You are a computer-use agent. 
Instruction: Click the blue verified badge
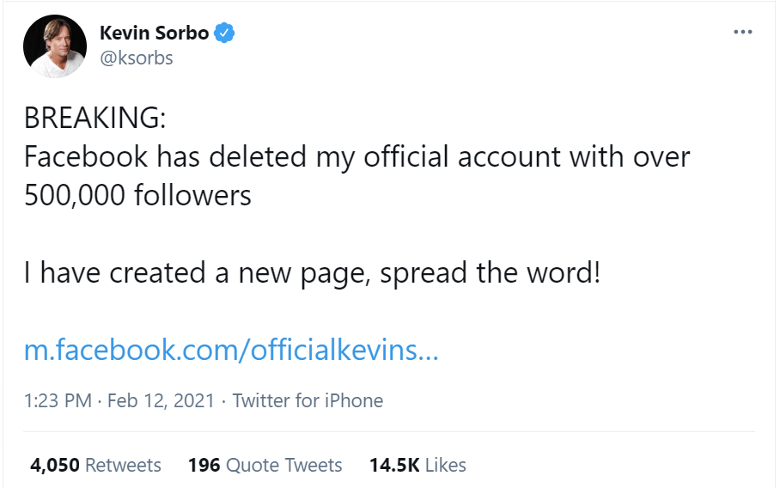[x=225, y=34]
